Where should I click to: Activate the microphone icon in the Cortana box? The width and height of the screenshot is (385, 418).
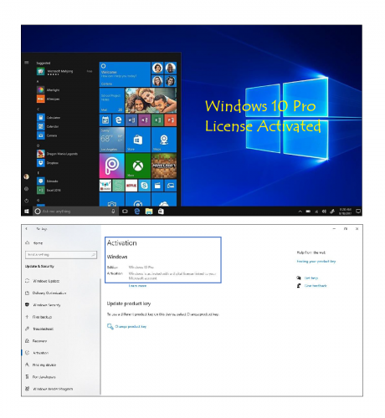pyautogui.click(x=113, y=212)
